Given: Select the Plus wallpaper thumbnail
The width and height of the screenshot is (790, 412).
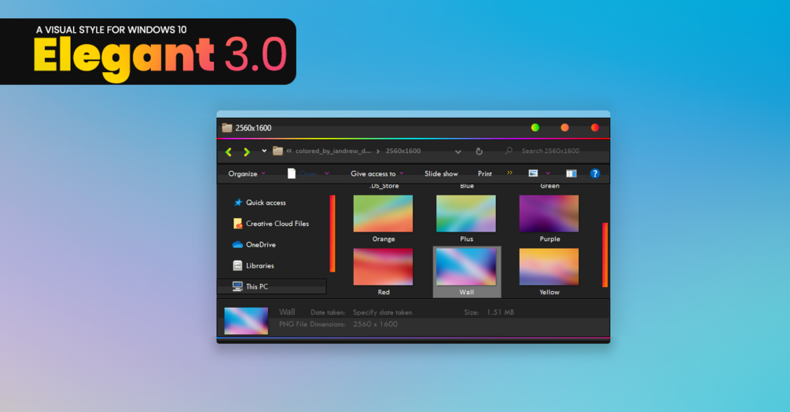Looking at the screenshot, I should pyautogui.click(x=466, y=213).
